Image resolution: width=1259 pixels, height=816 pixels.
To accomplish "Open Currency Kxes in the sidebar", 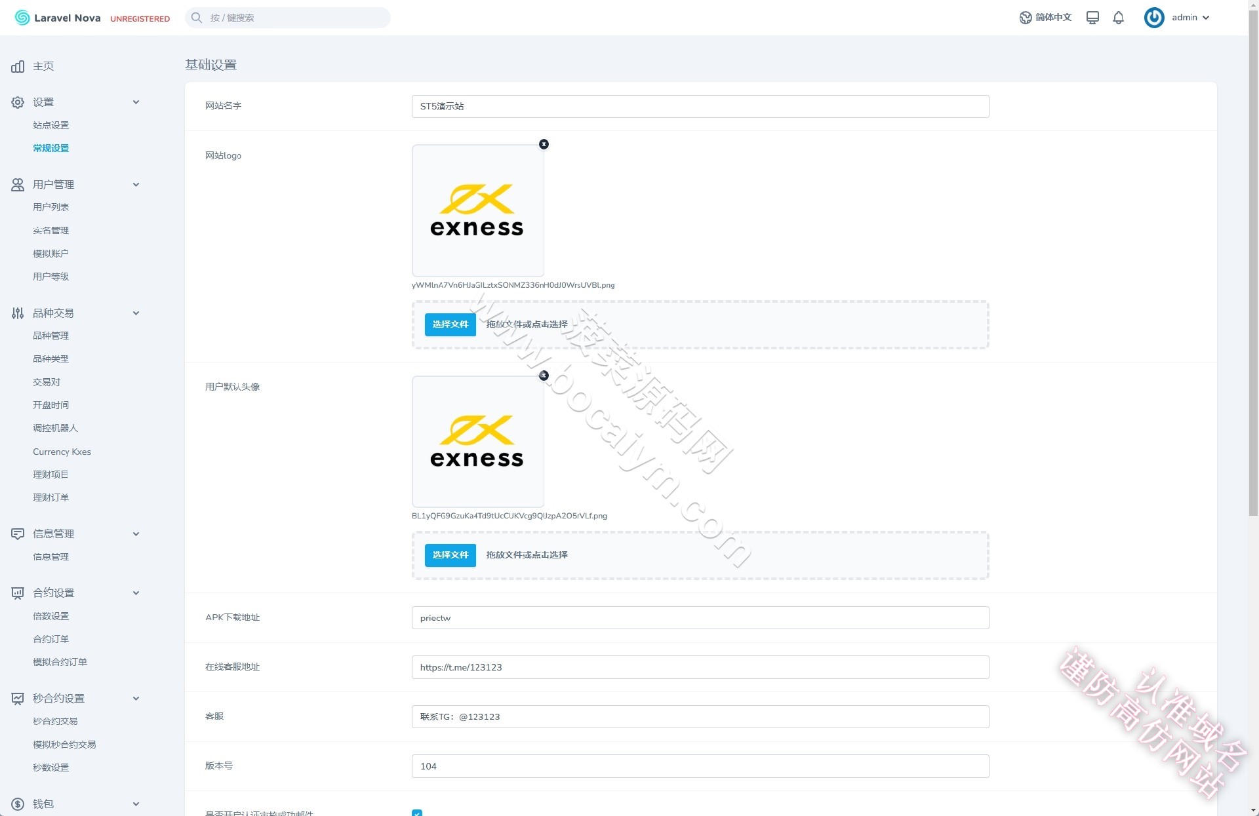I will pyautogui.click(x=62, y=452).
